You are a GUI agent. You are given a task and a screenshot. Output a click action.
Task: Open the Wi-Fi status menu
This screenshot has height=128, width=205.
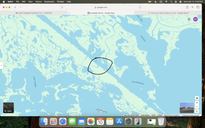click(166, 2)
